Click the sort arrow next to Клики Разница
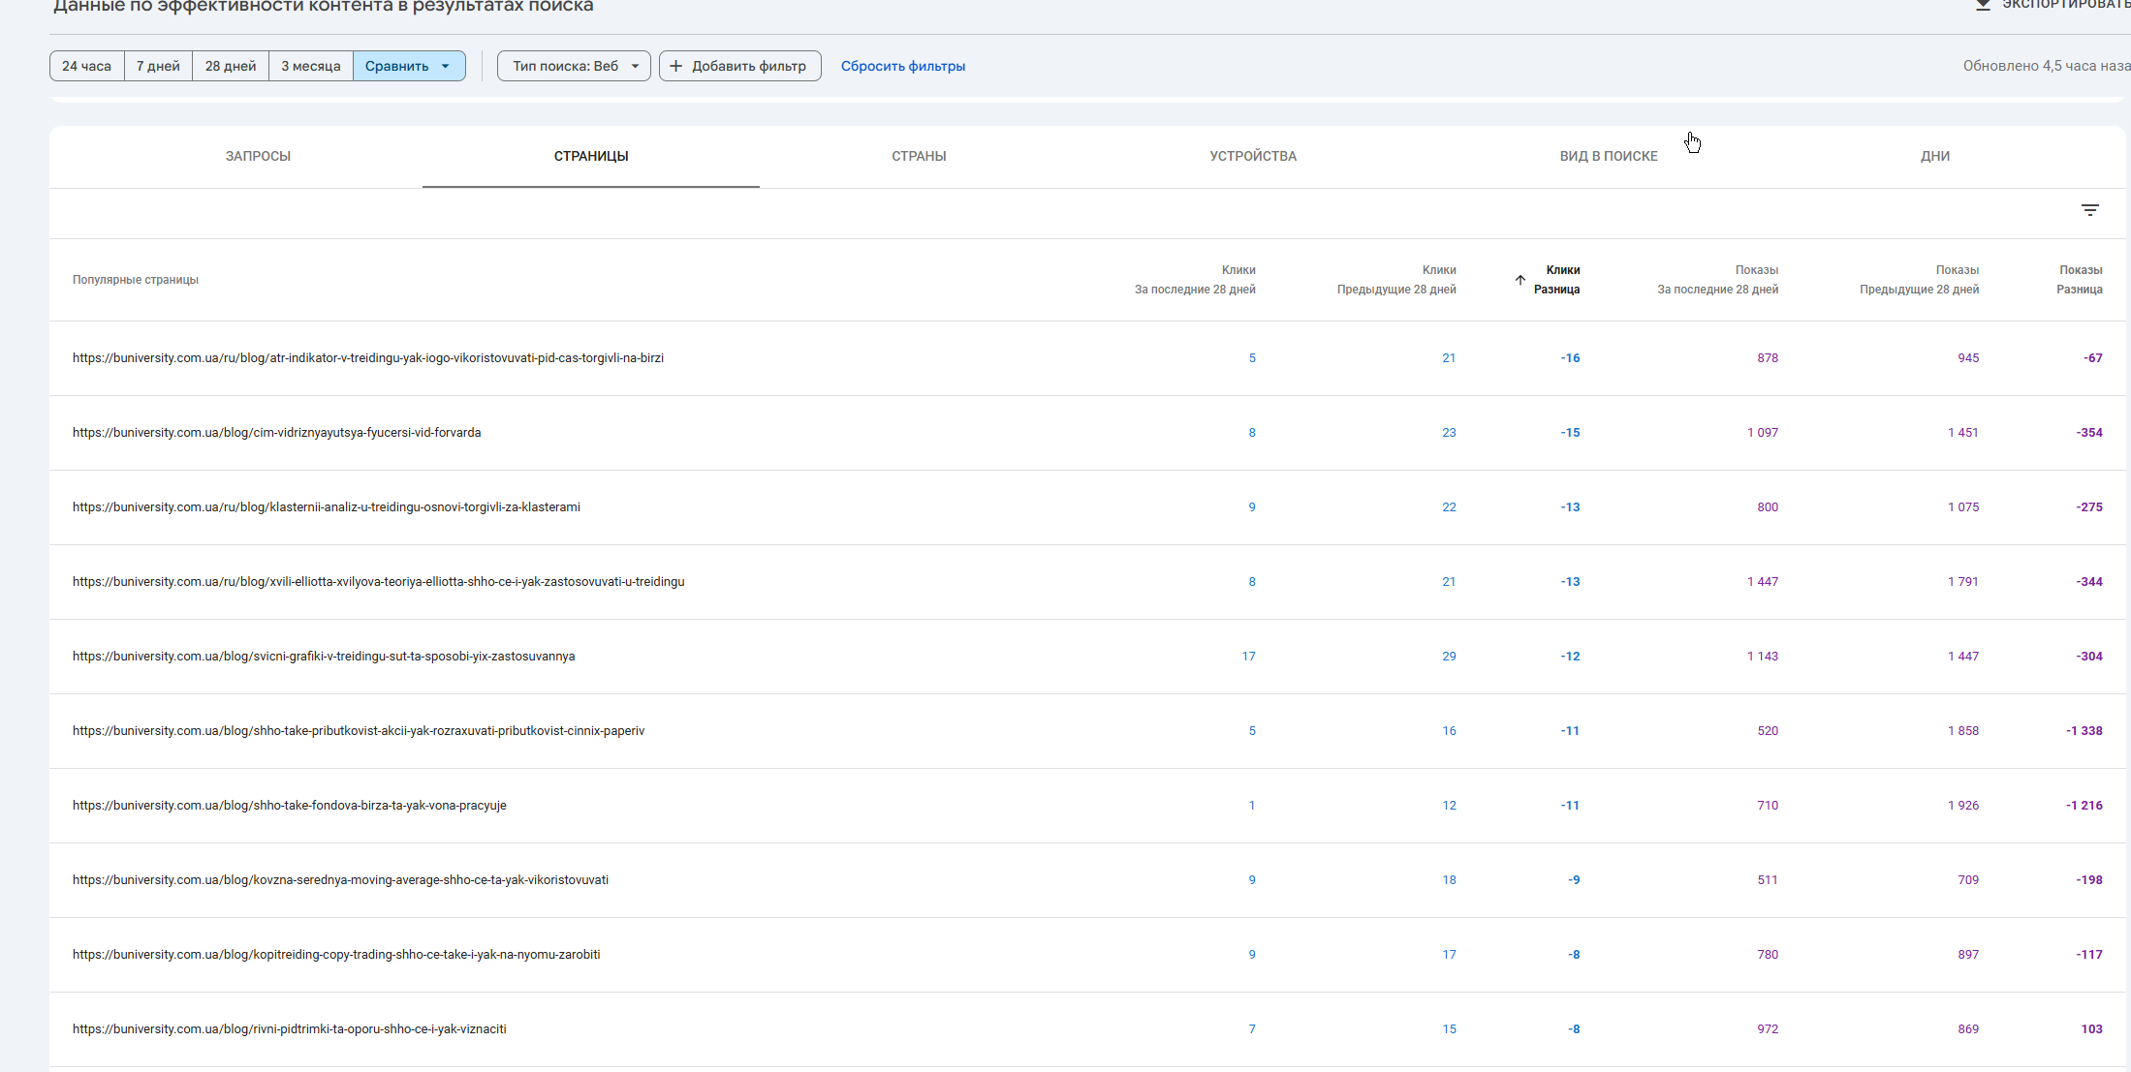Viewport: 2131px width, 1072px height. [x=1520, y=280]
